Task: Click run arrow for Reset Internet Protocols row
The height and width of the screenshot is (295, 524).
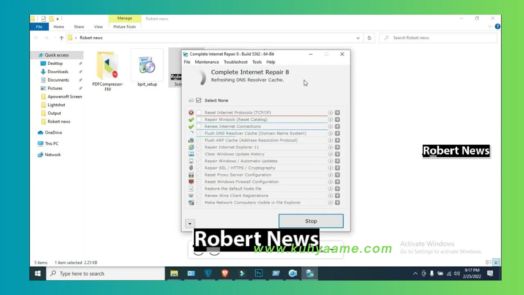Action: pos(337,113)
